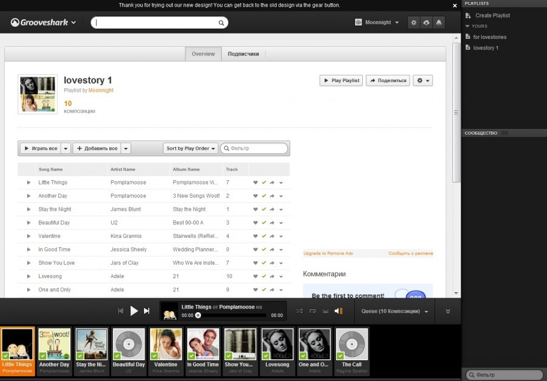
Task: Share the Beautiful Day song via arrow icon
Action: pos(272,223)
